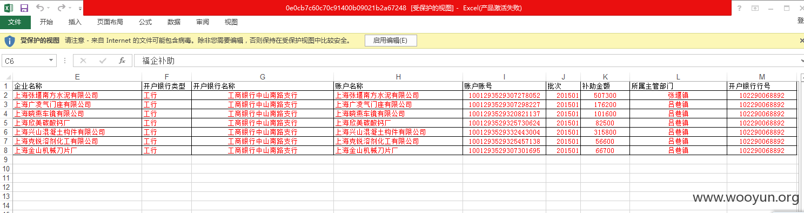This screenshot has width=804, height=213.
Task: Select column E header
Action: click(77, 77)
